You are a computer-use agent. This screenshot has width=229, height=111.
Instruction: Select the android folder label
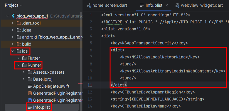29,37
